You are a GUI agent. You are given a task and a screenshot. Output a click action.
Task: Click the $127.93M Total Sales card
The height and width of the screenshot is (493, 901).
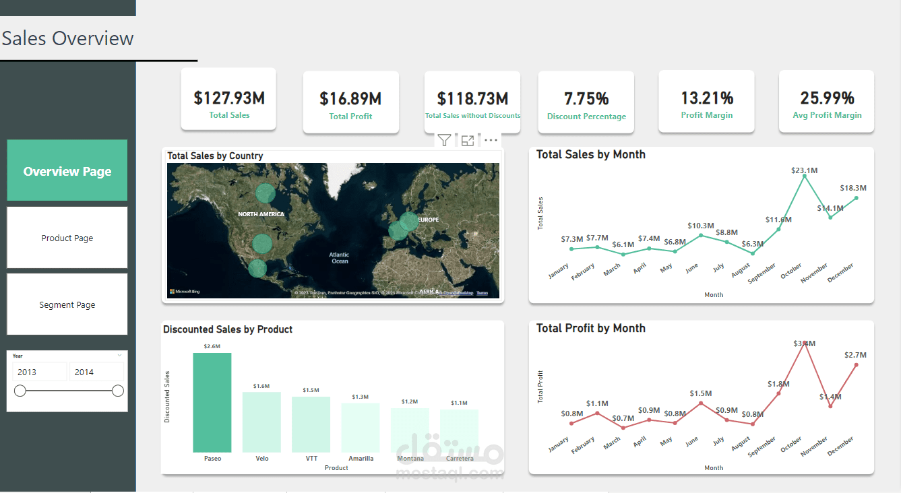pyautogui.click(x=228, y=99)
